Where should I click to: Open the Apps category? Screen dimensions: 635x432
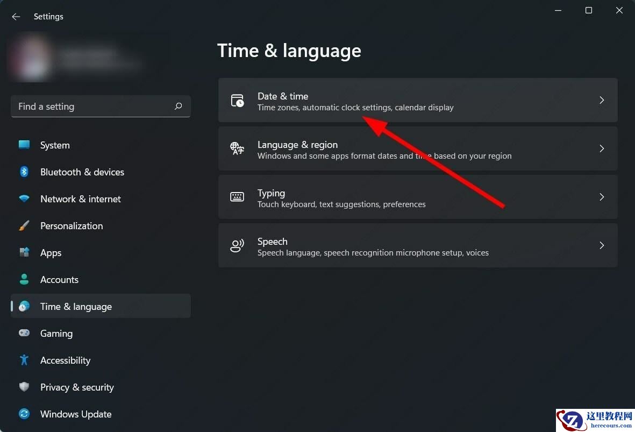coord(51,253)
